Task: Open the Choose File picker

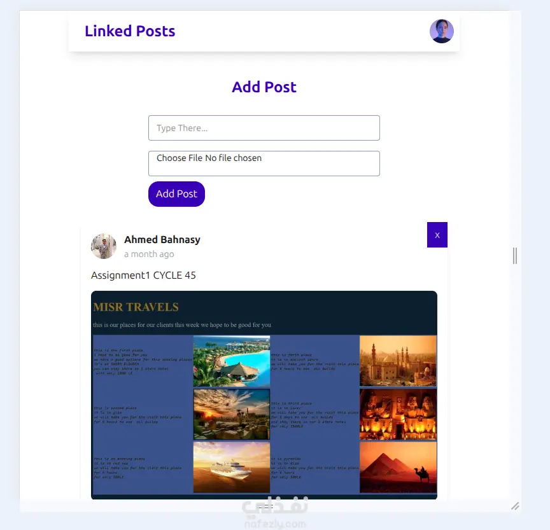Action: tap(264, 164)
